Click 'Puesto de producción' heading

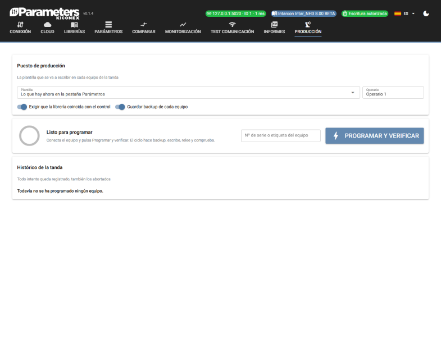(41, 66)
